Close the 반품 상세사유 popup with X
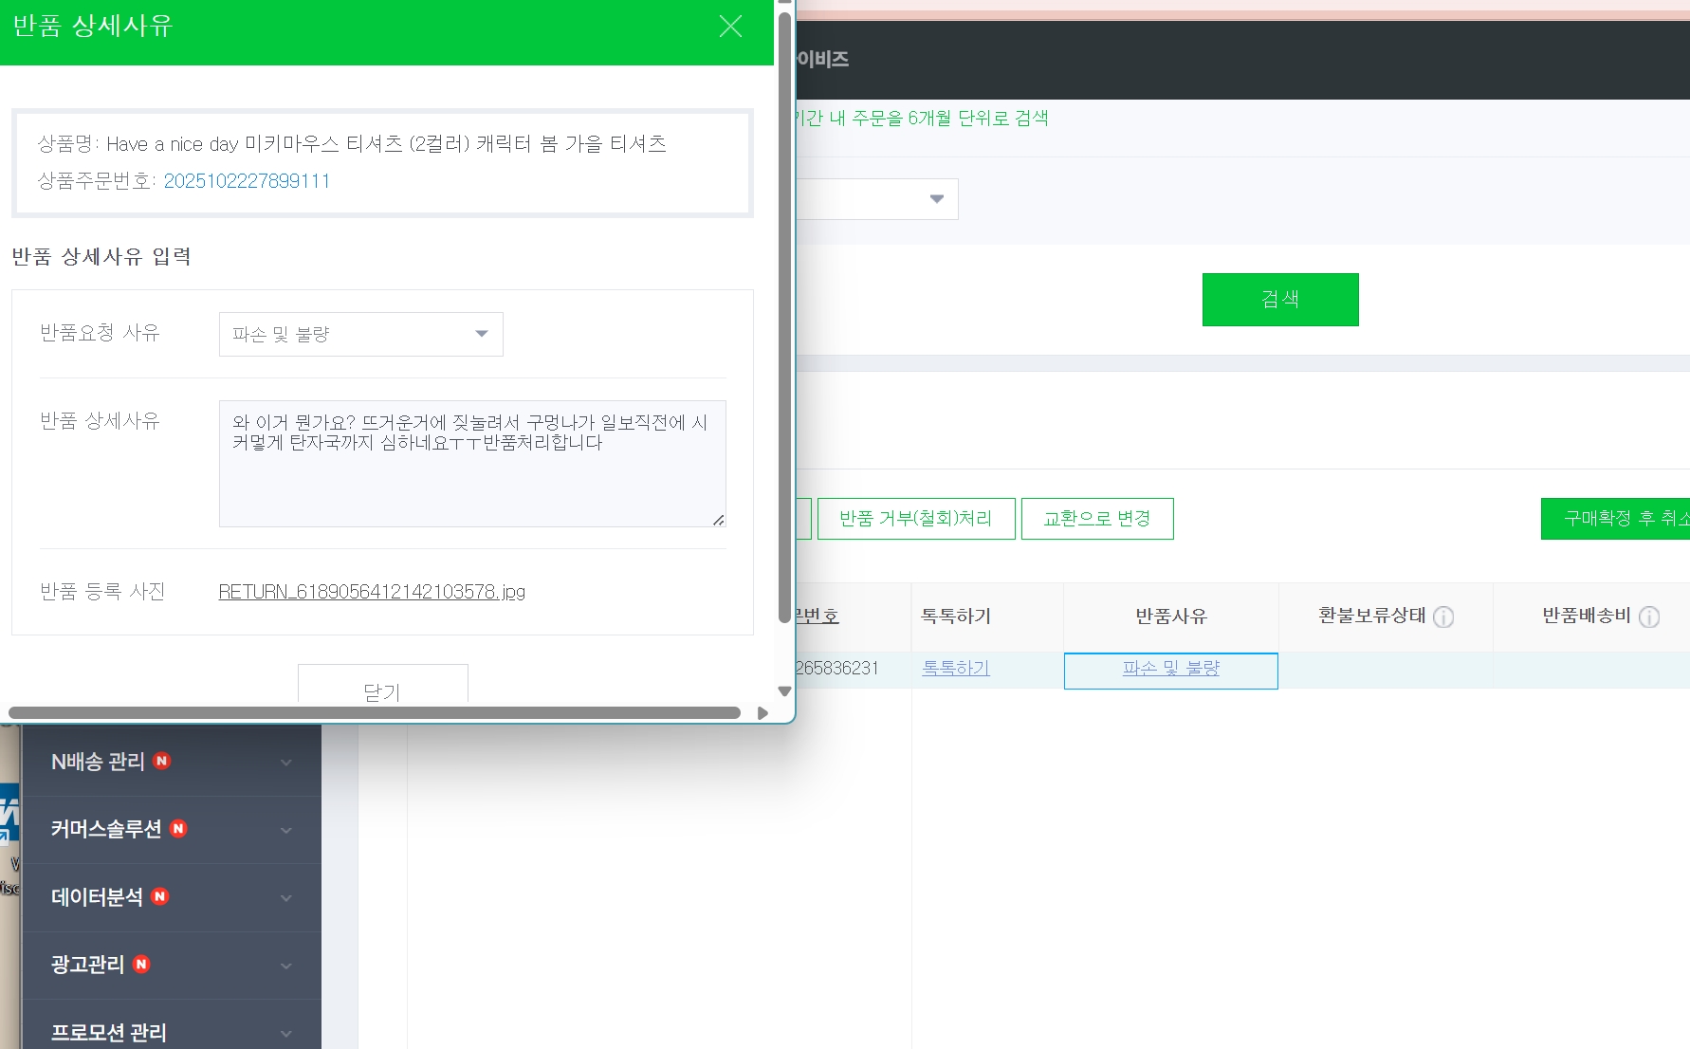Image resolution: width=1690 pixels, height=1049 pixels. [730, 27]
